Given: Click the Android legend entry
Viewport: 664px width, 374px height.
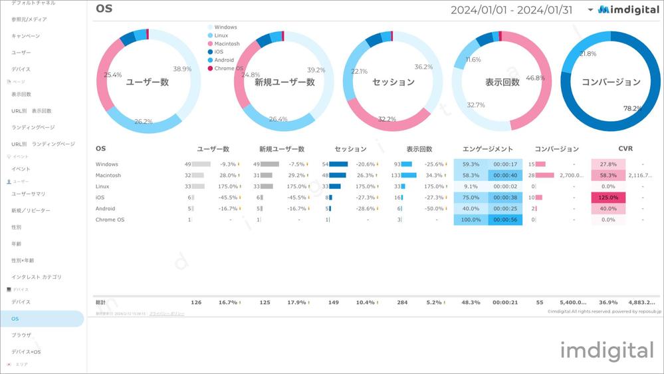Looking at the screenshot, I should point(221,60).
